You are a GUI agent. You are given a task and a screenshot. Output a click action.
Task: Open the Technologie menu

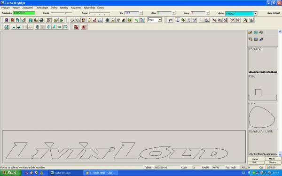pyautogui.click(x=41, y=8)
